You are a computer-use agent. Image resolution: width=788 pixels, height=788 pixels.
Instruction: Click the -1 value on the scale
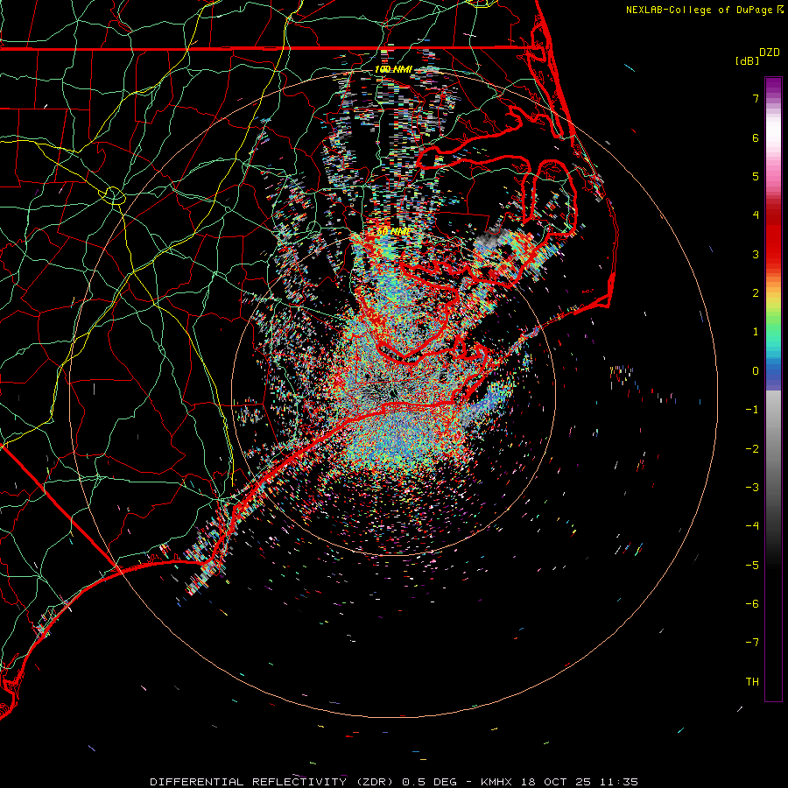pyautogui.click(x=752, y=410)
